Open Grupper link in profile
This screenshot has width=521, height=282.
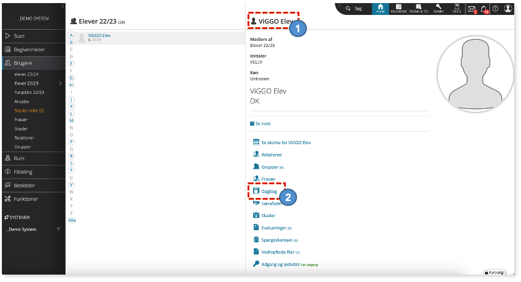point(272,167)
